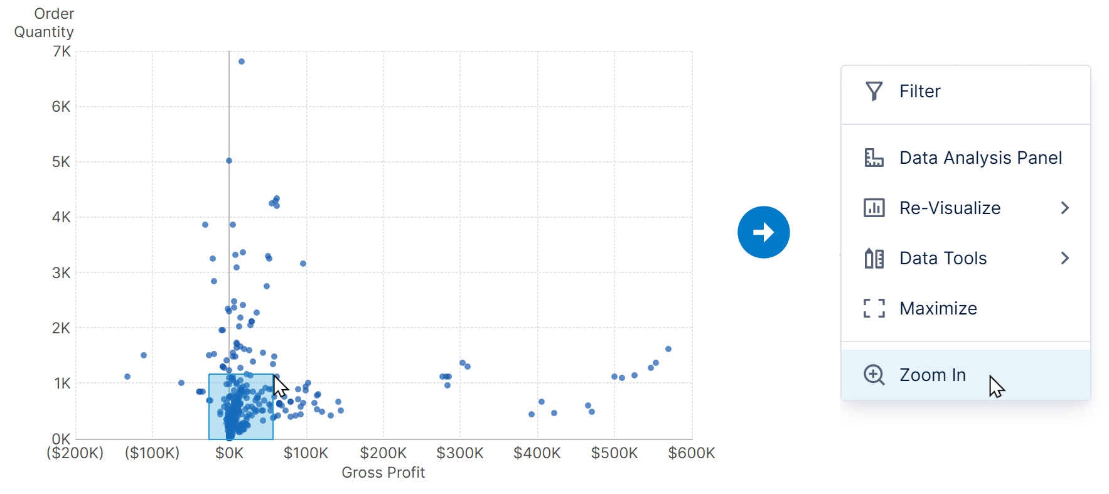Click the Re-Visualize menu label

tap(950, 208)
